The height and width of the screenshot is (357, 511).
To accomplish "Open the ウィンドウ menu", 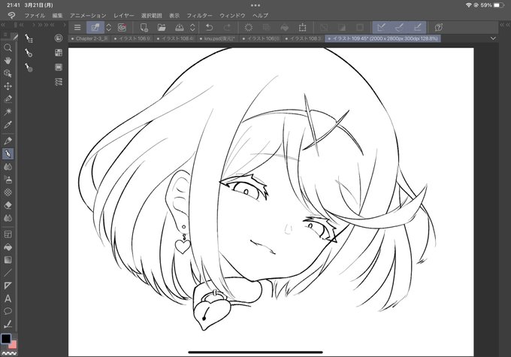I will (232, 15).
